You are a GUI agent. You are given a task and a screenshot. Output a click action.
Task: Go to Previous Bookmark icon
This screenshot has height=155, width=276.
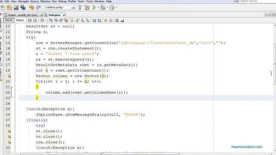78,20
